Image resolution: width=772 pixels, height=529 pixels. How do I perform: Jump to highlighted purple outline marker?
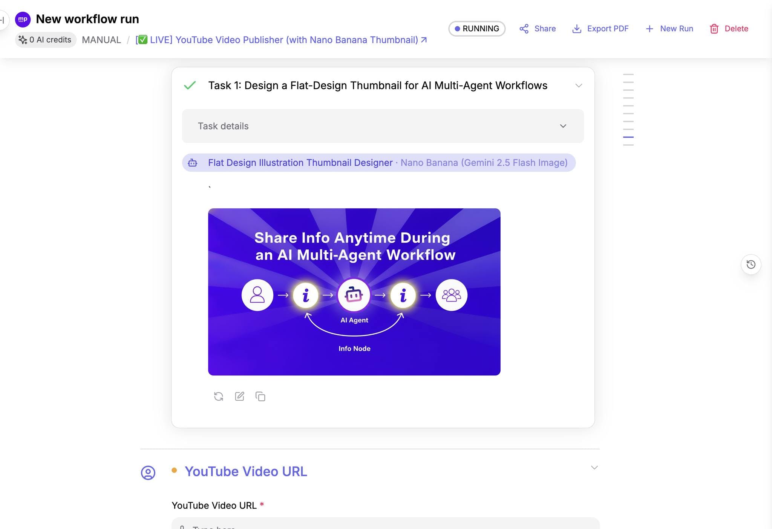click(628, 137)
